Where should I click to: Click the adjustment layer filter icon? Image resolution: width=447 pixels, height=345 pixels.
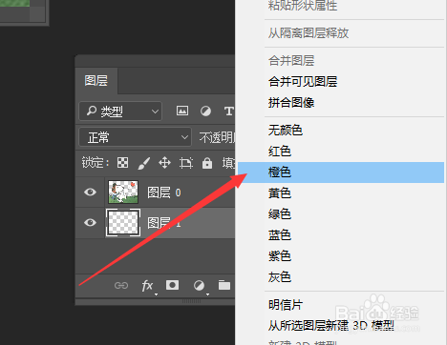click(205, 111)
